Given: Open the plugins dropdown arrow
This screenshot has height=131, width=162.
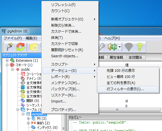Looking at the screenshot, I should (120, 47).
